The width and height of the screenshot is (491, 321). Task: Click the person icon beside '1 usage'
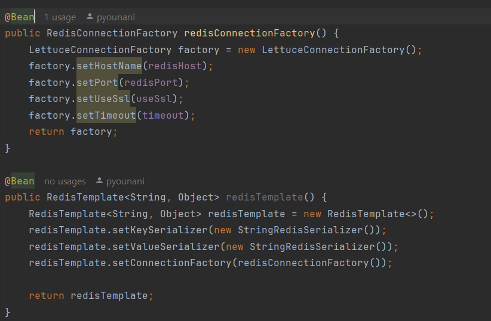tap(90, 17)
